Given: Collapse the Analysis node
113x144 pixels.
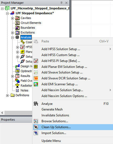Looking at the screenshot, I should point(12,38).
